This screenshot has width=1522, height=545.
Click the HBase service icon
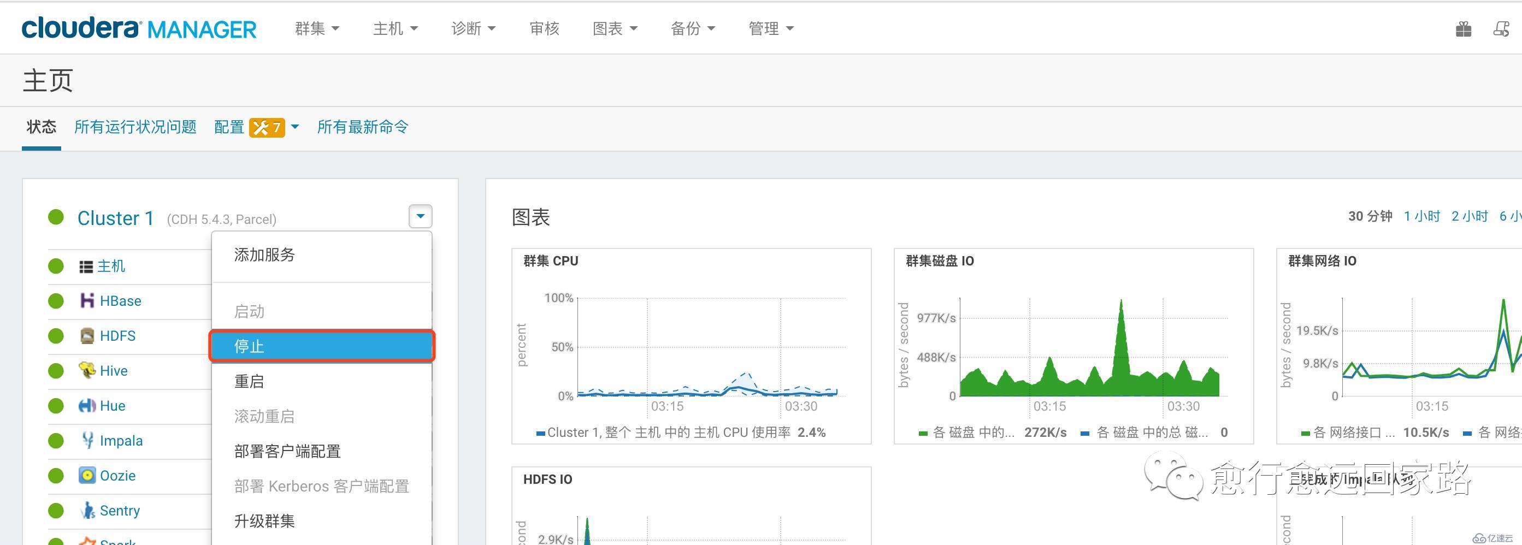[87, 300]
